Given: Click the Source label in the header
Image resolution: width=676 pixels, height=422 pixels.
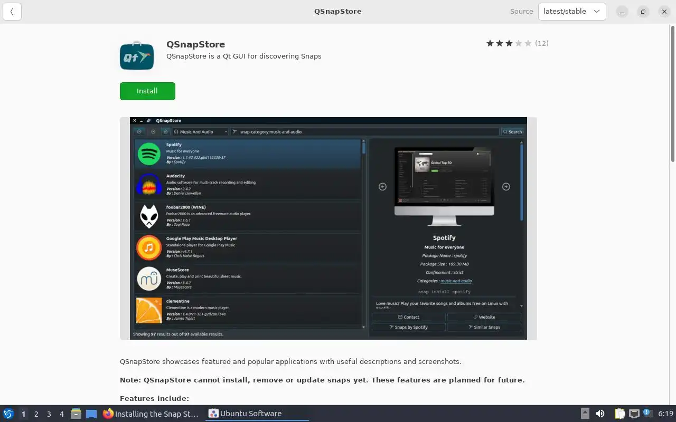Looking at the screenshot, I should (x=522, y=12).
